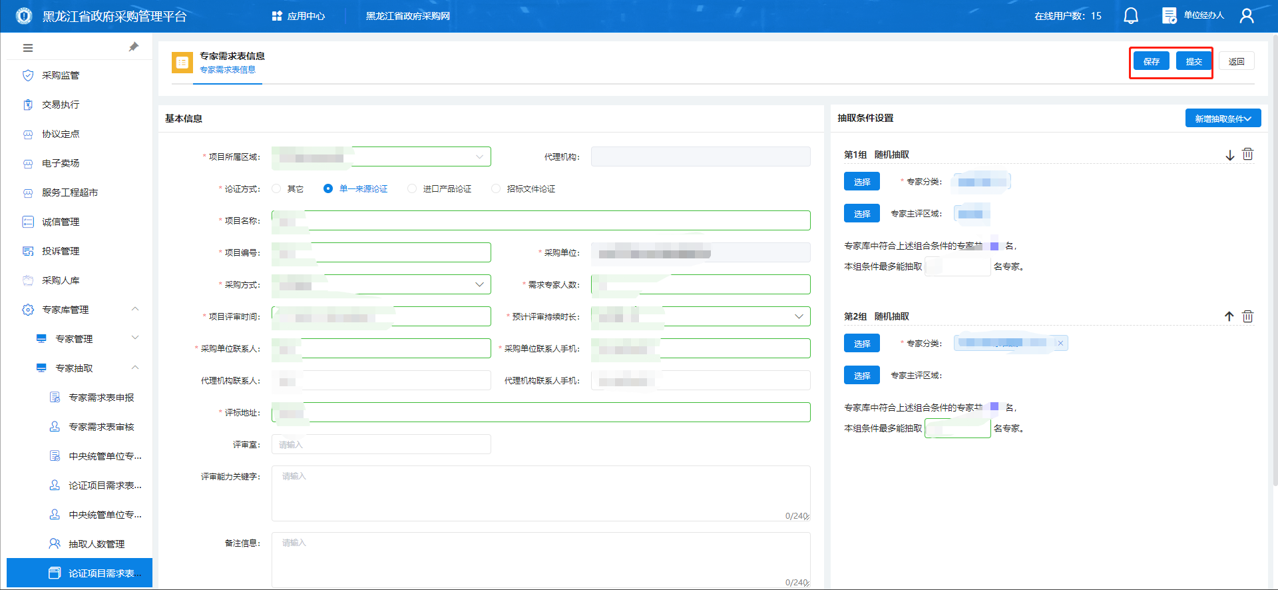Focus the 项目名称 input field
Viewport: 1278px width, 590px height.
(x=541, y=220)
